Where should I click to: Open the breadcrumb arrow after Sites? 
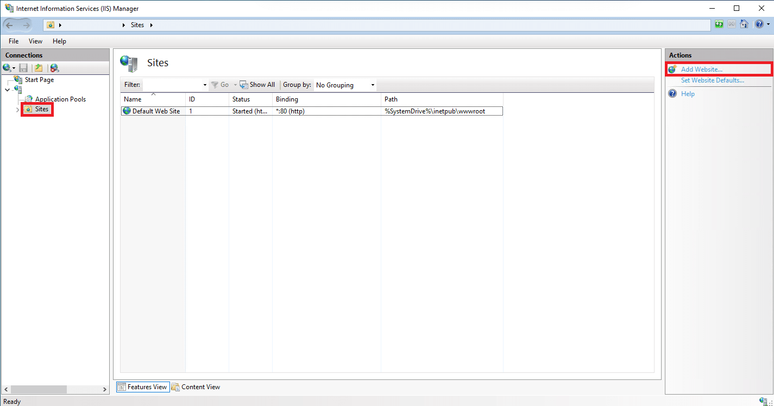151,25
